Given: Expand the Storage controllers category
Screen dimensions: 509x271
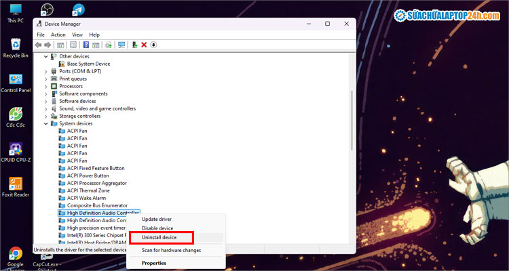Looking at the screenshot, I should [45, 116].
